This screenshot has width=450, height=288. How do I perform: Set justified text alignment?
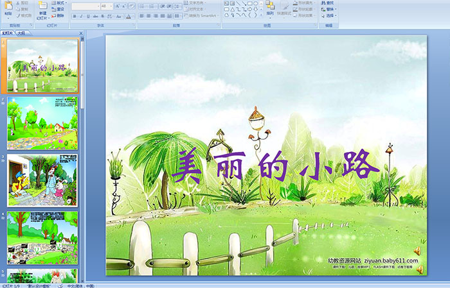pos(163,16)
